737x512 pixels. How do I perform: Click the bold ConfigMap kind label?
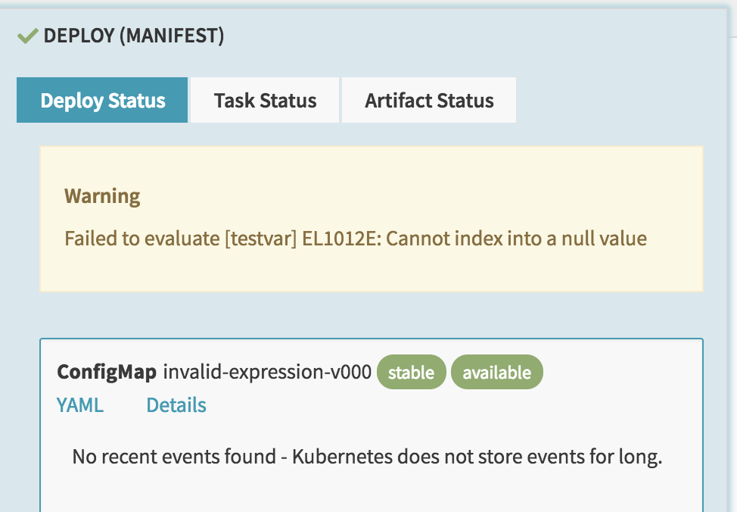(107, 372)
